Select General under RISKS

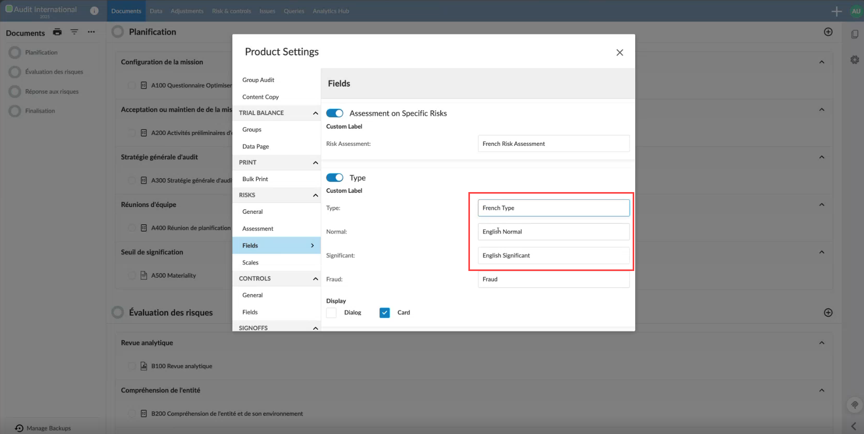click(277, 212)
